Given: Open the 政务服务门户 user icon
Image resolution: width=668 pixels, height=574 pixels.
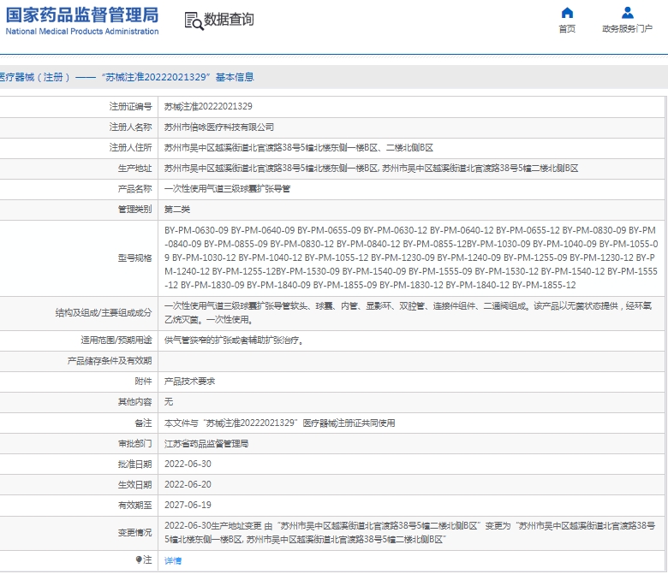Looking at the screenshot, I should click(627, 13).
